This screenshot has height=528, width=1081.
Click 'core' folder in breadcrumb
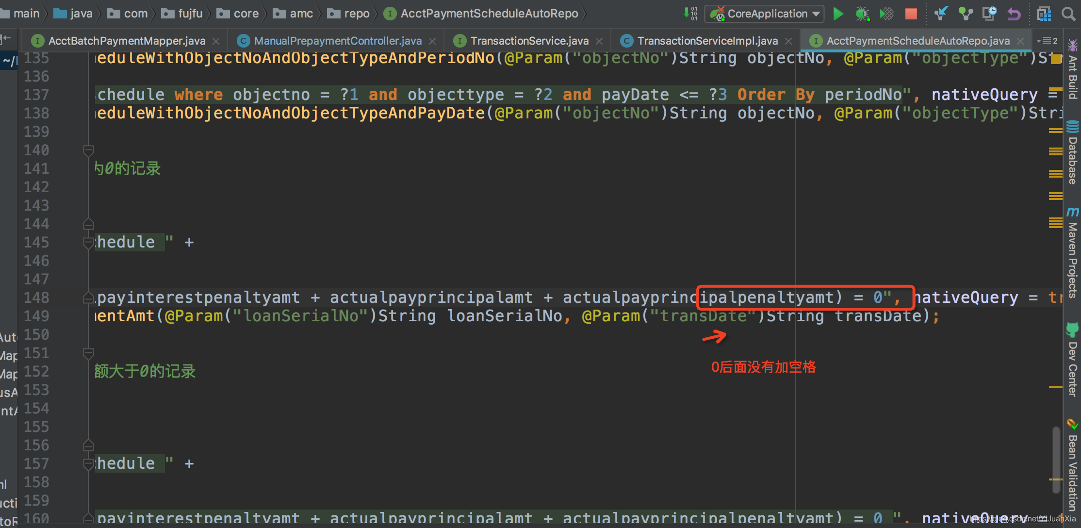tap(238, 14)
